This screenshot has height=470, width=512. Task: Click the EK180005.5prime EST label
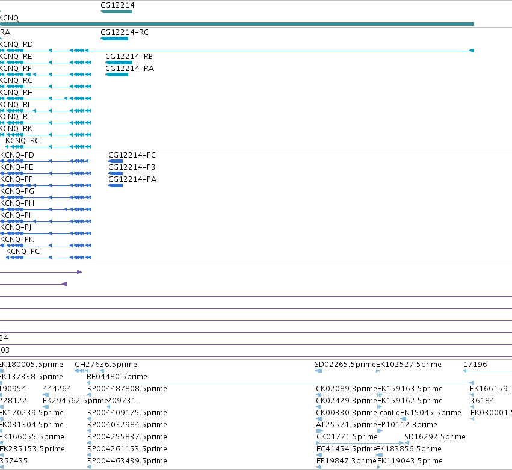pos(31,365)
